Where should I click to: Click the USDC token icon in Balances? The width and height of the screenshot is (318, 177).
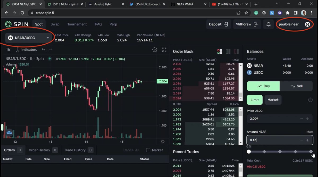(249, 72)
